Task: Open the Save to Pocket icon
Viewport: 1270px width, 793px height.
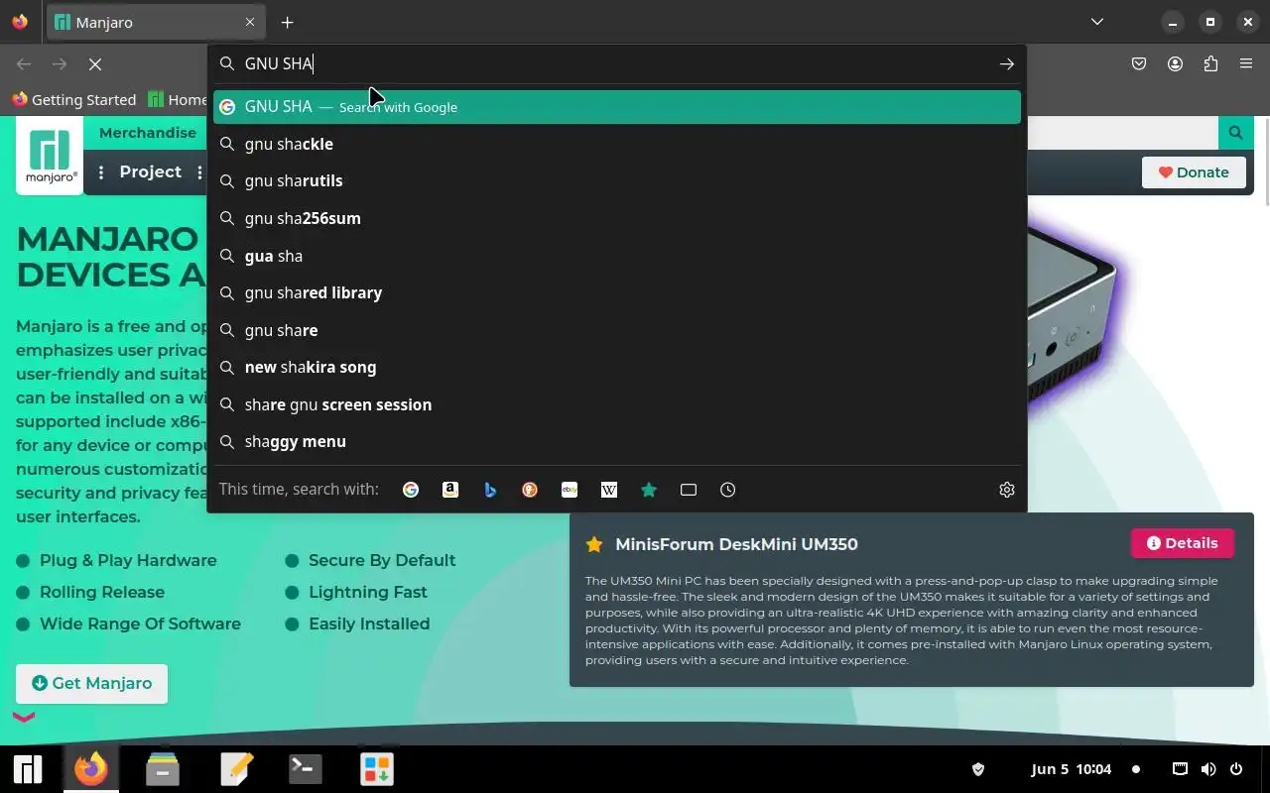Action: click(1139, 63)
